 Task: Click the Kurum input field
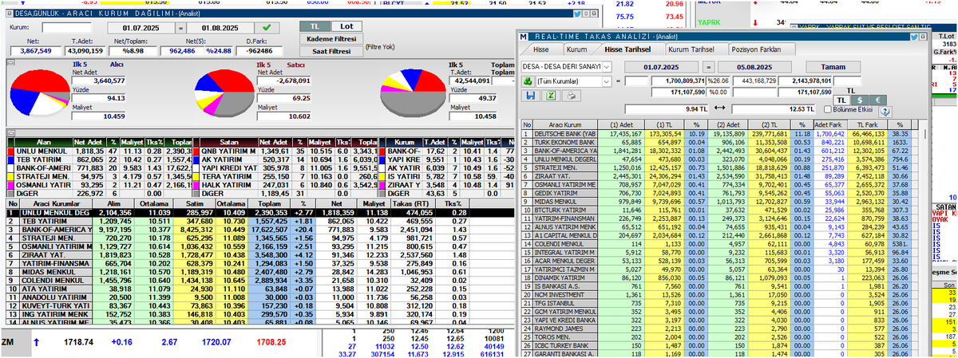click(66, 28)
